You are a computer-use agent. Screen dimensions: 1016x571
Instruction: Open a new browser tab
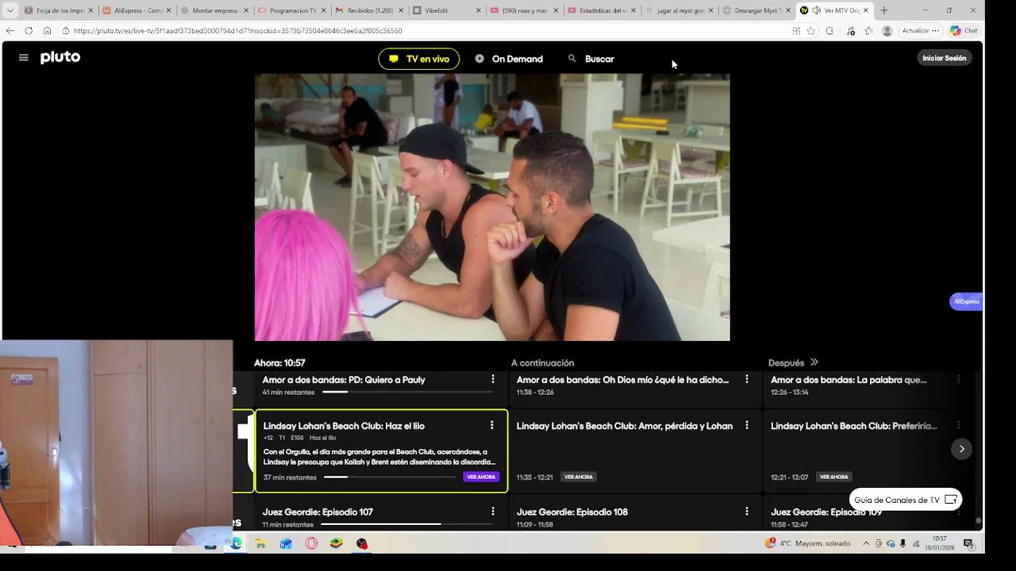[884, 10]
